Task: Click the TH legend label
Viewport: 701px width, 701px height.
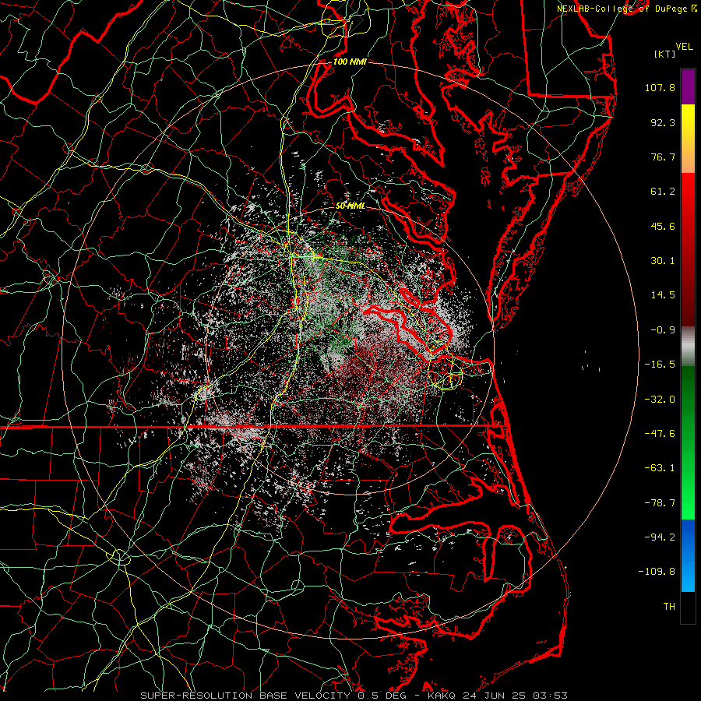Action: [669, 607]
